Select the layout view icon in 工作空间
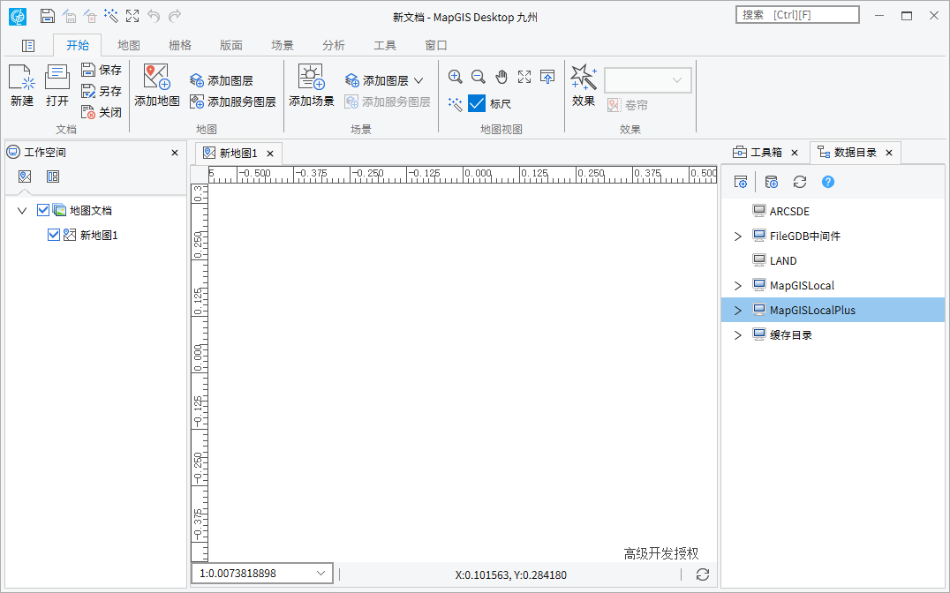This screenshot has height=593, width=950. click(53, 176)
